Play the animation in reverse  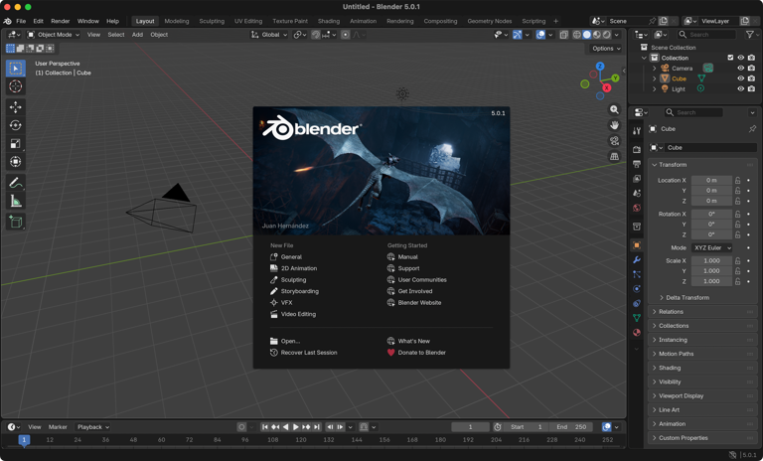point(286,427)
